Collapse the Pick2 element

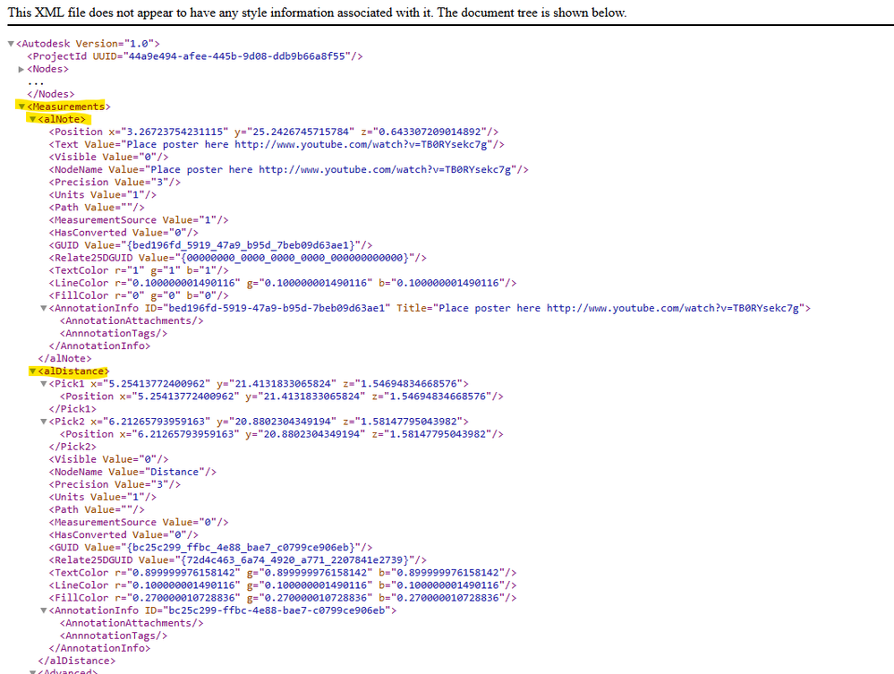[43, 422]
